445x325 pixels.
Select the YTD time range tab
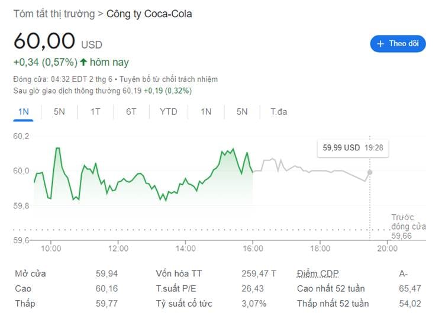(169, 111)
